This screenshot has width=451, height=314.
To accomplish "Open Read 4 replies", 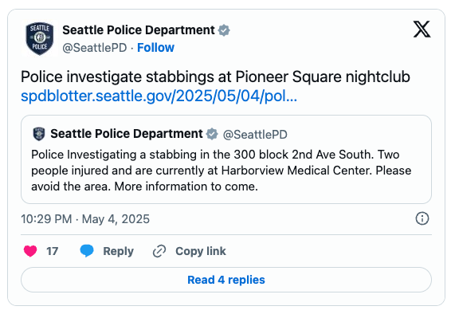I will pos(226,280).
